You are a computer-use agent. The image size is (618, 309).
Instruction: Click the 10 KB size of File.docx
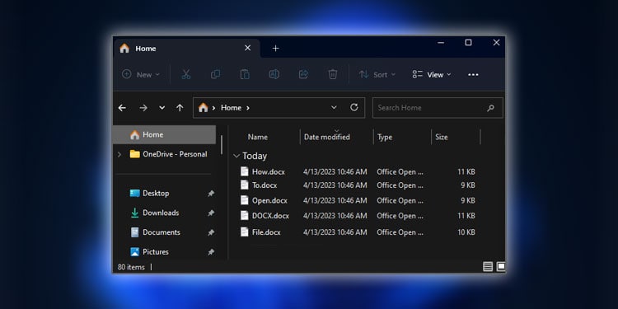(466, 232)
